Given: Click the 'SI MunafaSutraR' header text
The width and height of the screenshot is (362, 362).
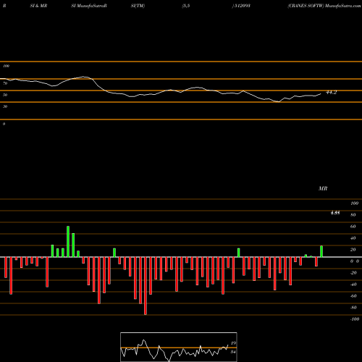Looking at the screenshot, I should point(89,6).
